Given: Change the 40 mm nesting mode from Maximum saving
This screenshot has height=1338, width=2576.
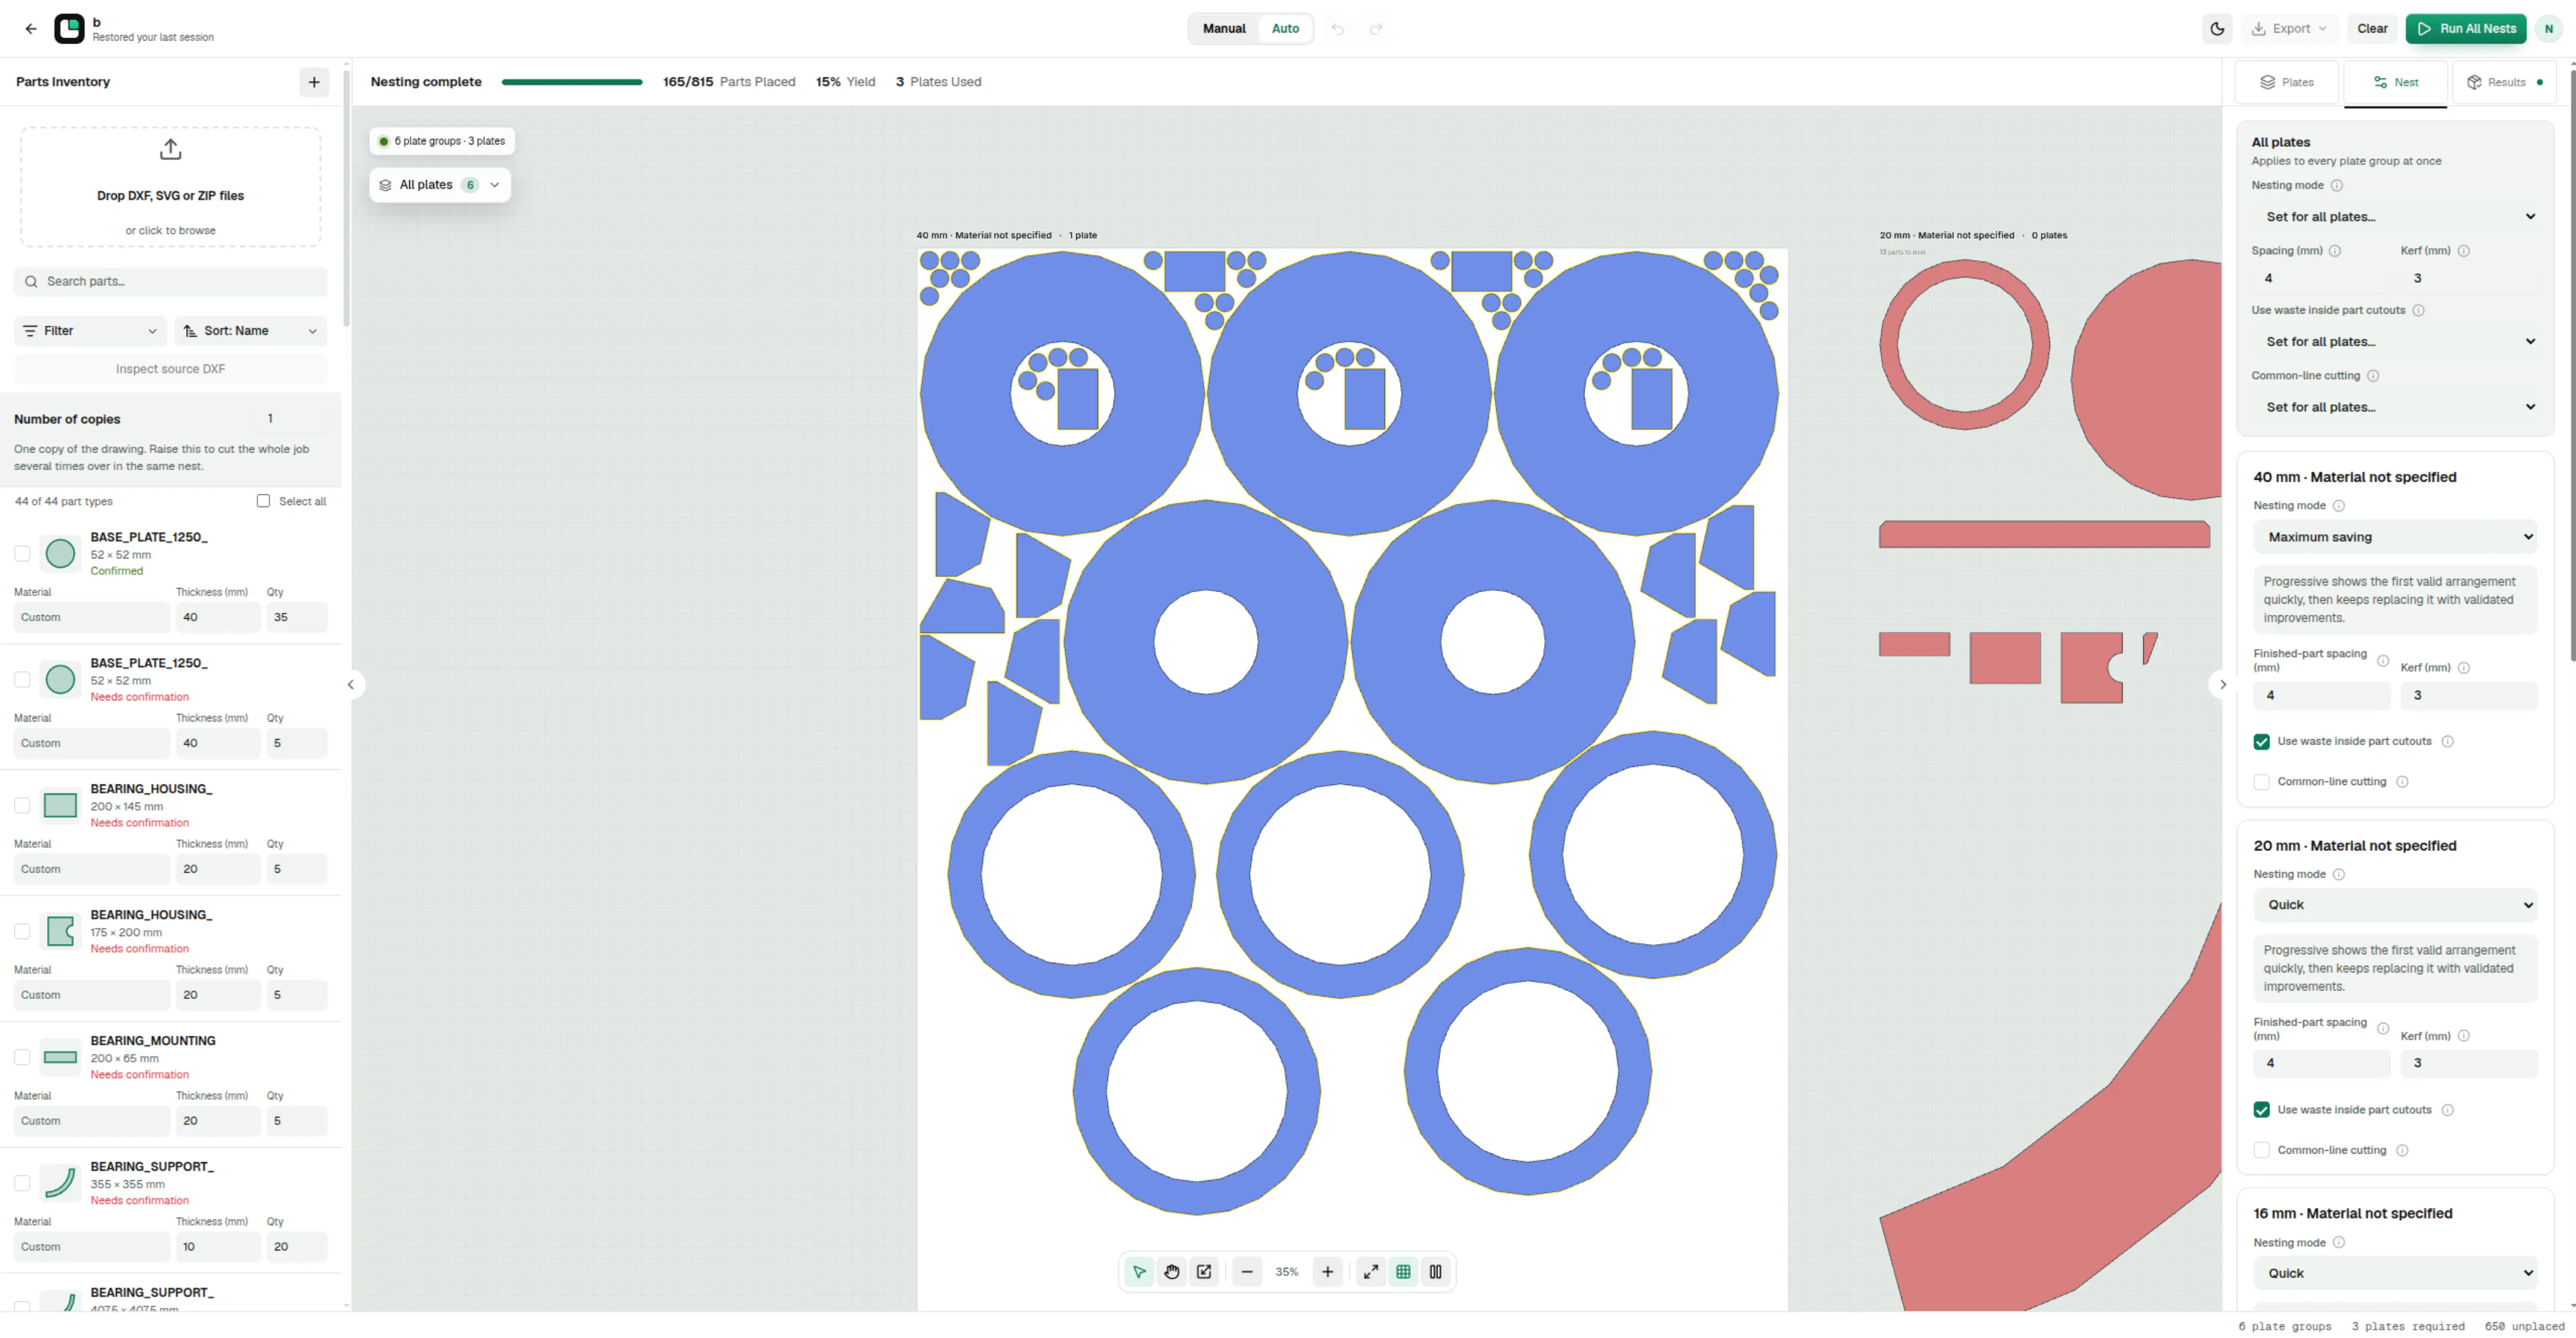Looking at the screenshot, I should click(x=2394, y=537).
